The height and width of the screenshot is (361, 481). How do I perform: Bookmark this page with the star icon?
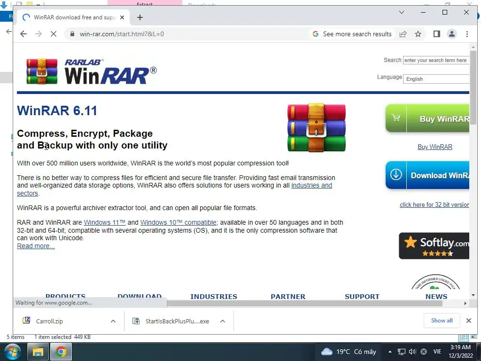(418, 34)
